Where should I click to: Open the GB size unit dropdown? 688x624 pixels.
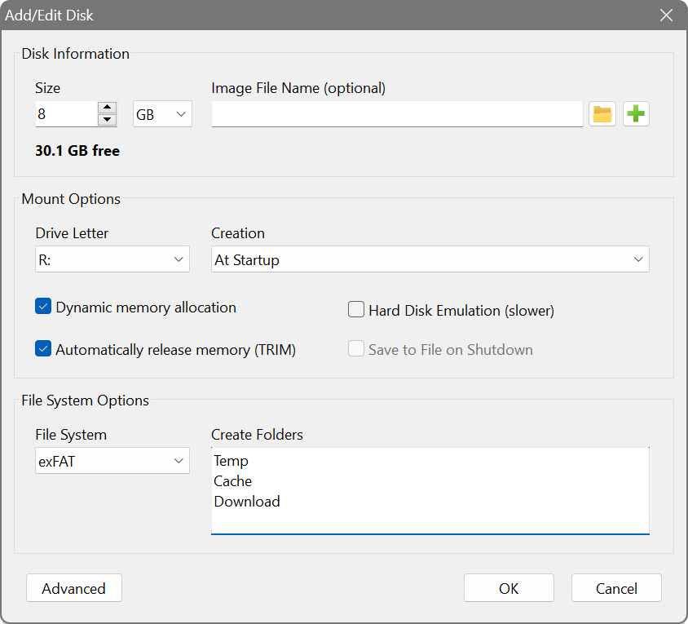pyautogui.click(x=162, y=114)
